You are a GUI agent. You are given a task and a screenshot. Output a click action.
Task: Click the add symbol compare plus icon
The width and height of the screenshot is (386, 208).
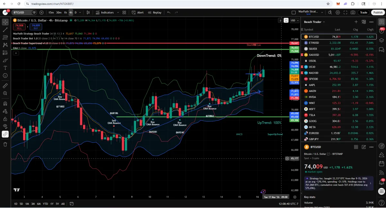coord(41,13)
